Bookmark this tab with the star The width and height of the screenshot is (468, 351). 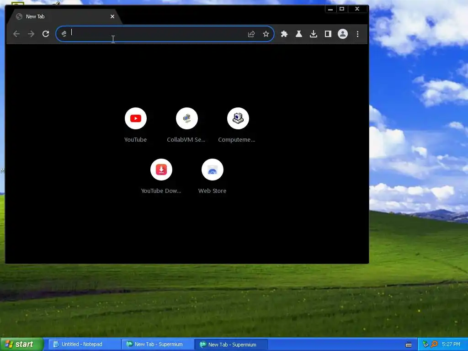(x=266, y=34)
